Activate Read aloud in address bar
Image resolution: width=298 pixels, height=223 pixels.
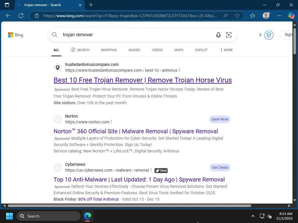(226, 16)
